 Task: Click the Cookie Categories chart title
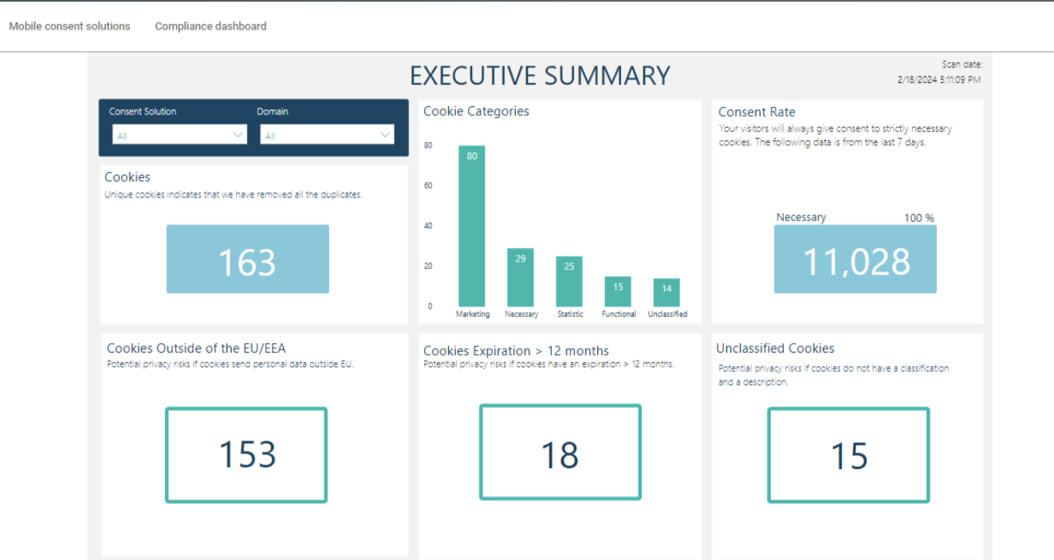475,112
